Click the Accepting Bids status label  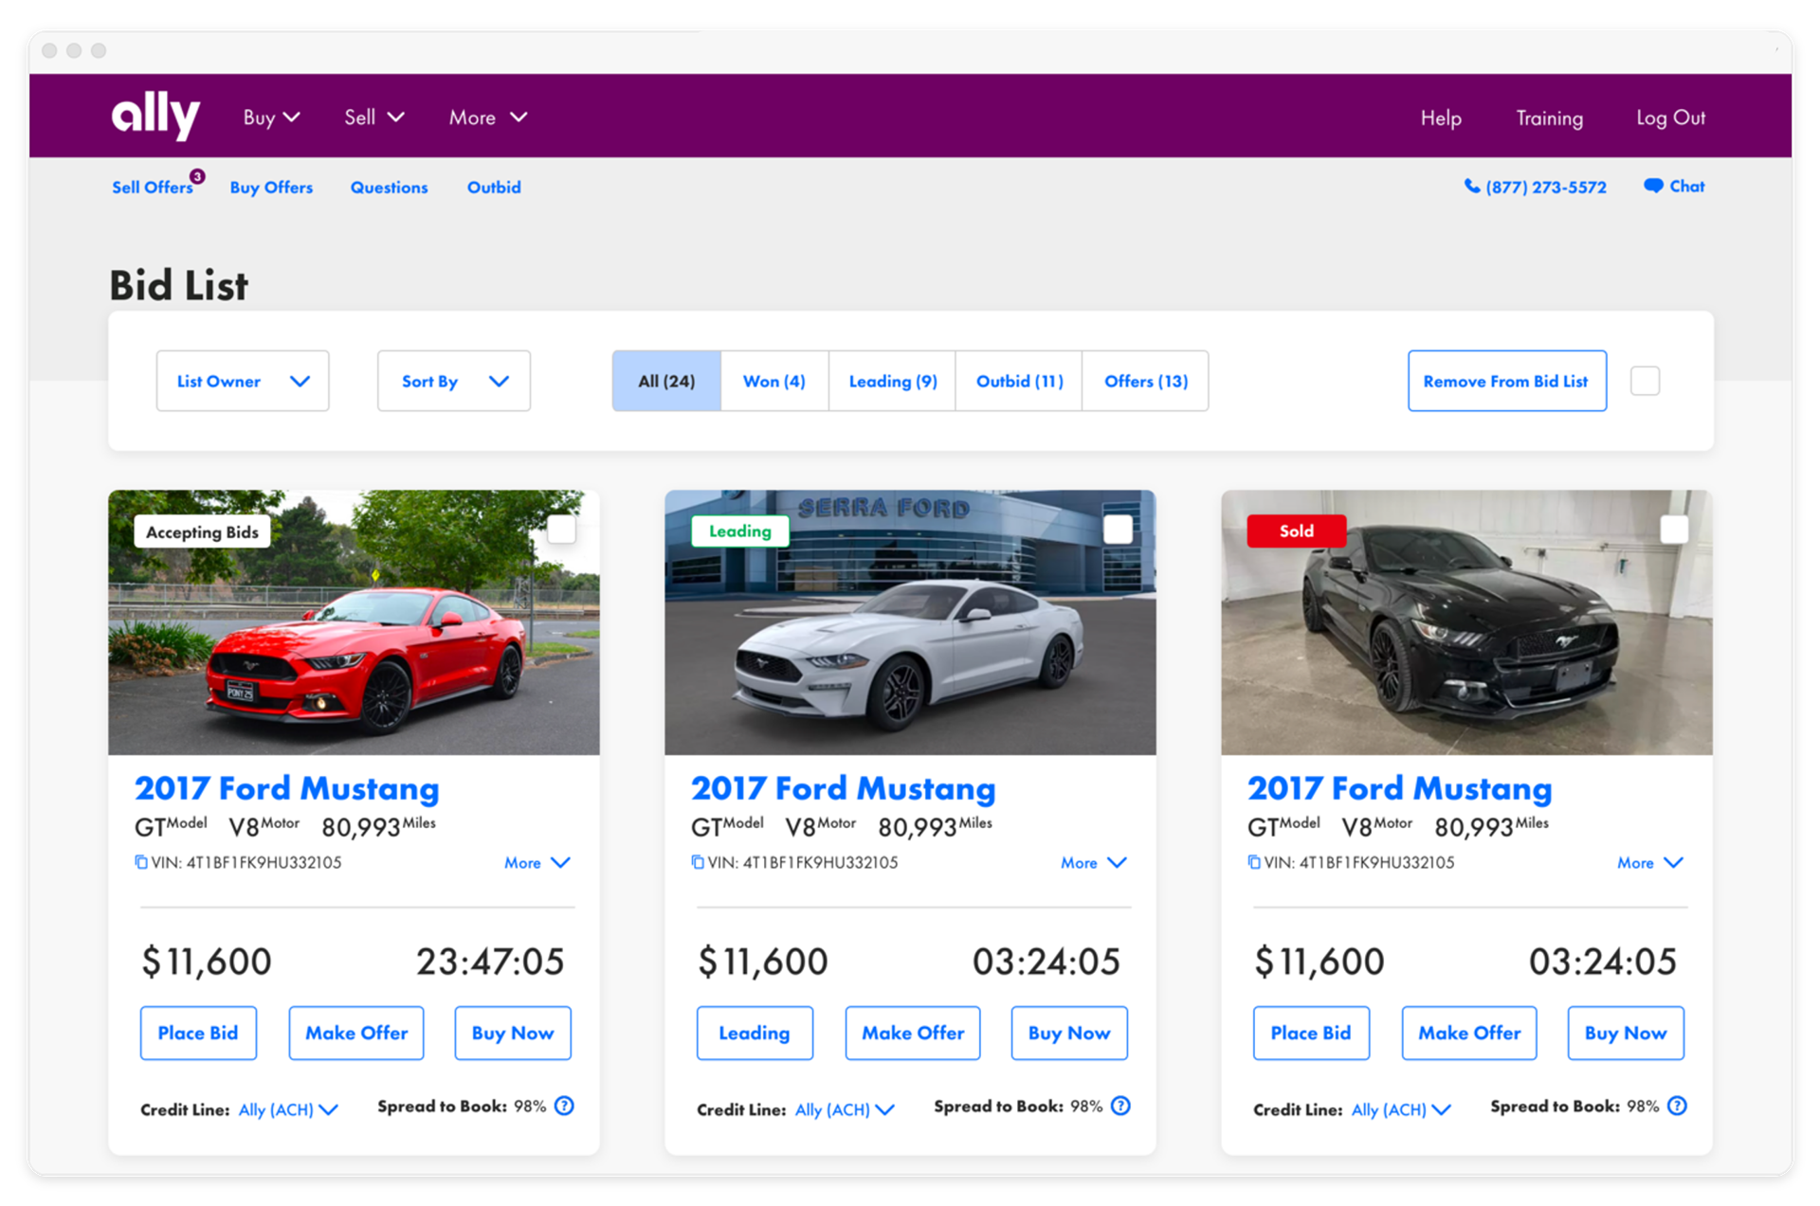(202, 531)
